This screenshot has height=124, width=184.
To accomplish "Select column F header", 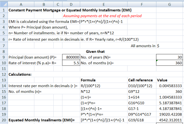I will click(142, 4).
